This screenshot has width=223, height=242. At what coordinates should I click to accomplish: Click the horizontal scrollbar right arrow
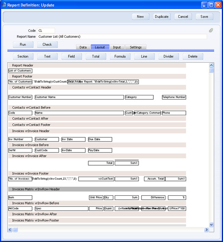[207, 230]
